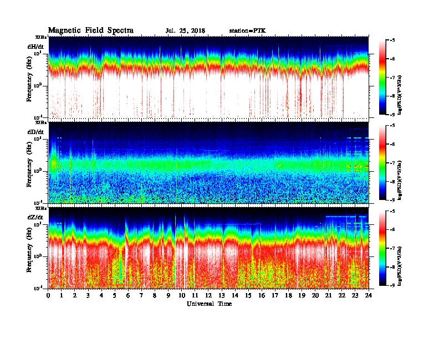Screen dimensions: 439x339
Task: Click the "-8" tick on dZ/dt color bar
Action: pos(392,266)
